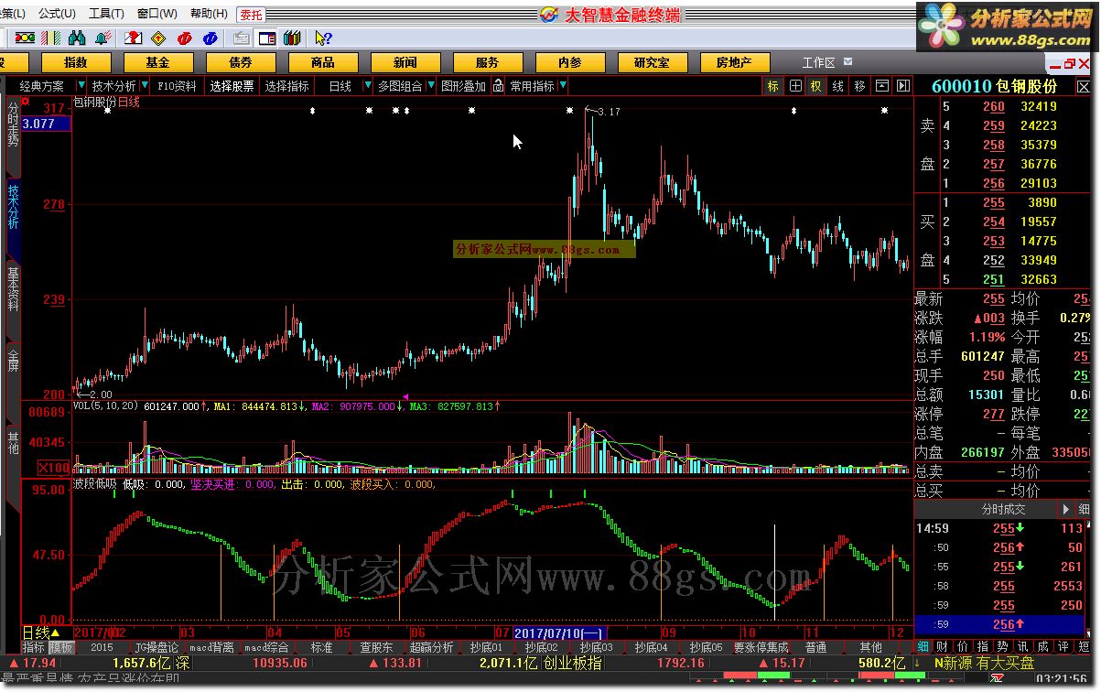This screenshot has height=692, width=1101.
Task: Select the macd背离 indicator tab
Action: point(212,646)
